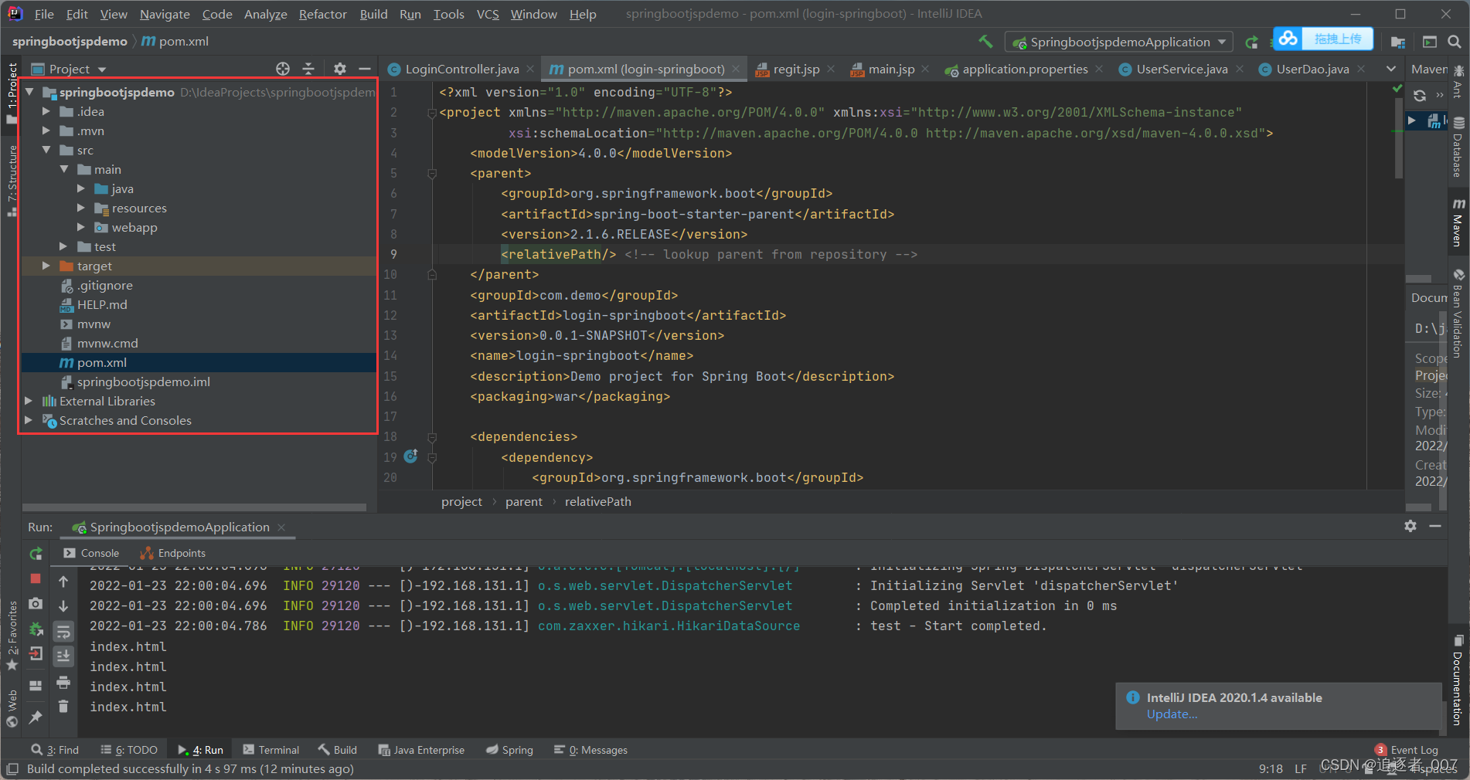Open the Project panel settings gear

click(x=340, y=69)
